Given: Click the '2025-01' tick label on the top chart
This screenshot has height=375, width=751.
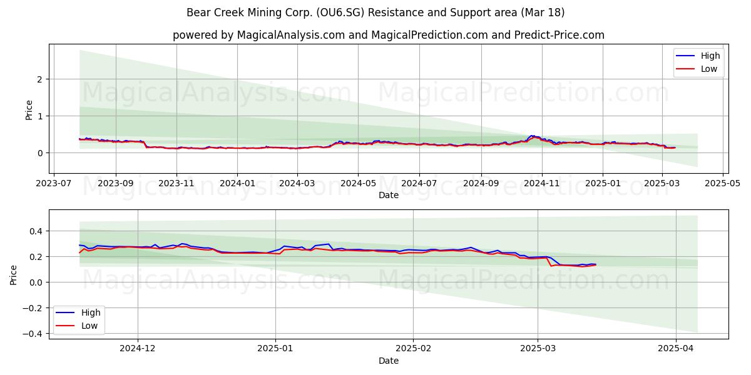Looking at the screenshot, I should [602, 184].
